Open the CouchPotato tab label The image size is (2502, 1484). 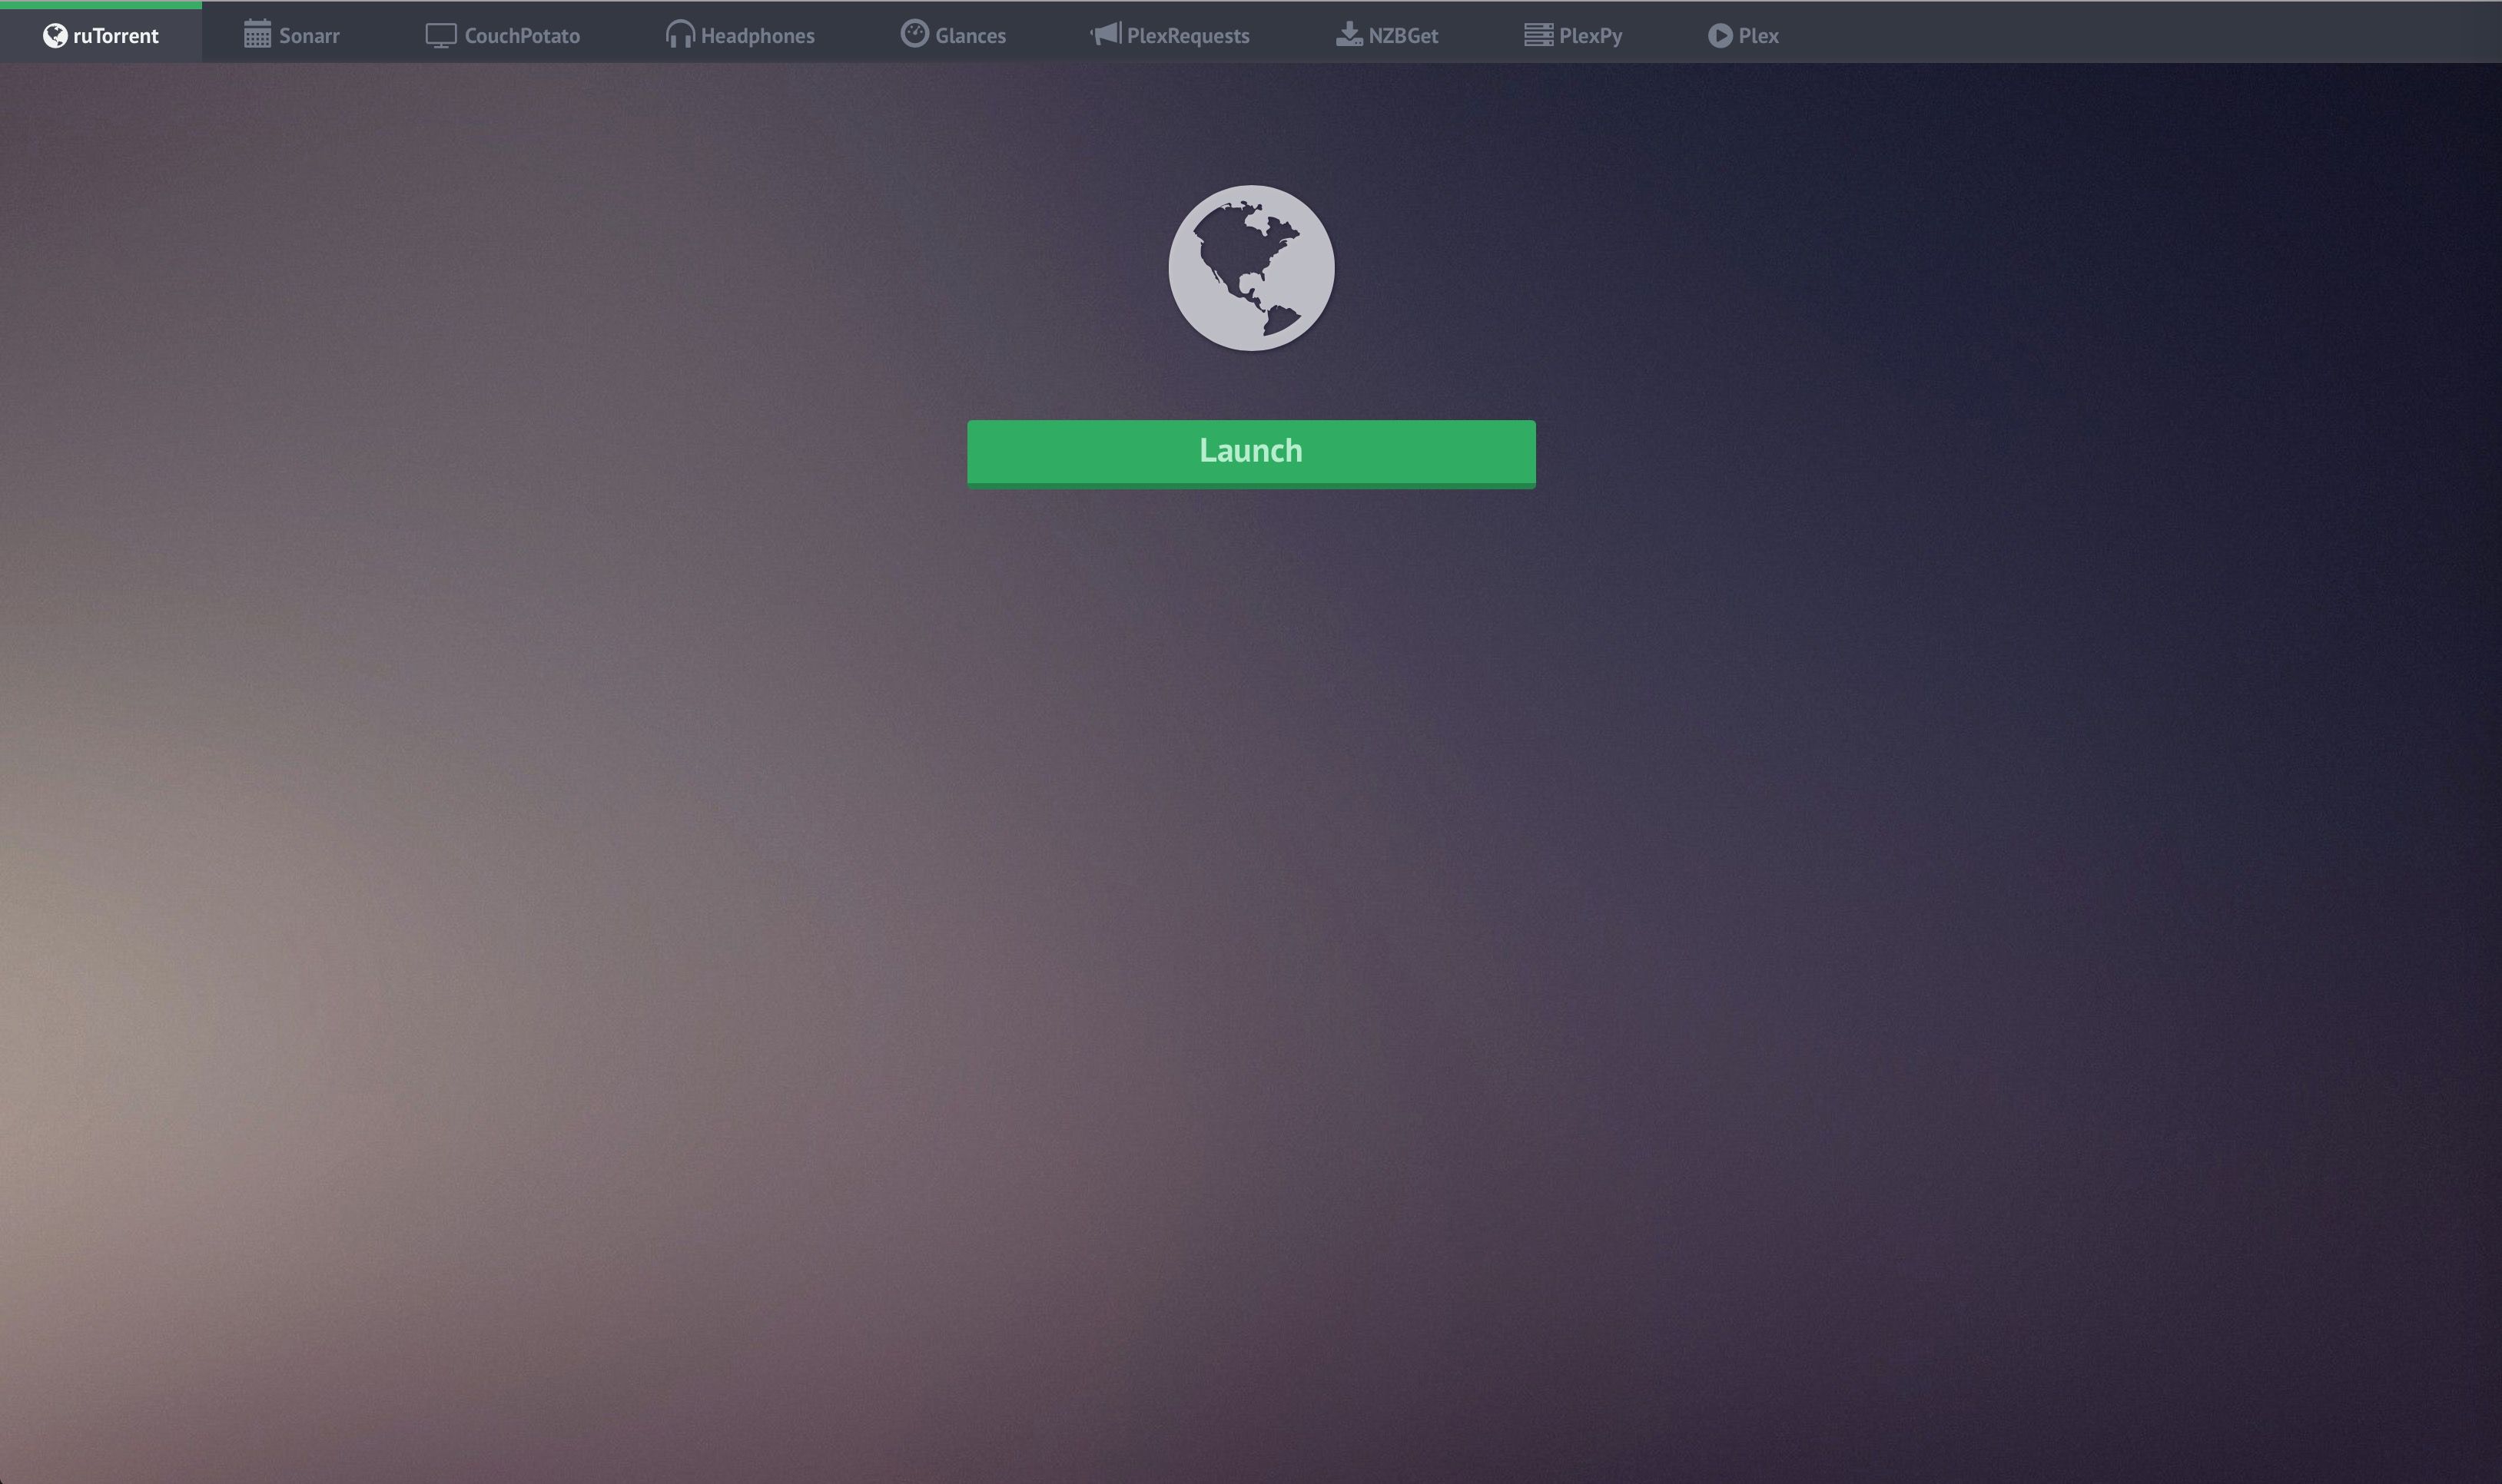523,36
